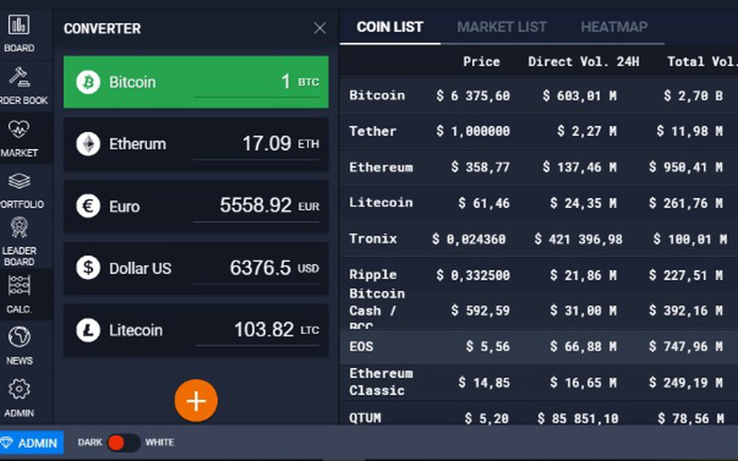This screenshot has height=461, width=738.
Task: Click the WHITE theme label
Action: point(160,443)
